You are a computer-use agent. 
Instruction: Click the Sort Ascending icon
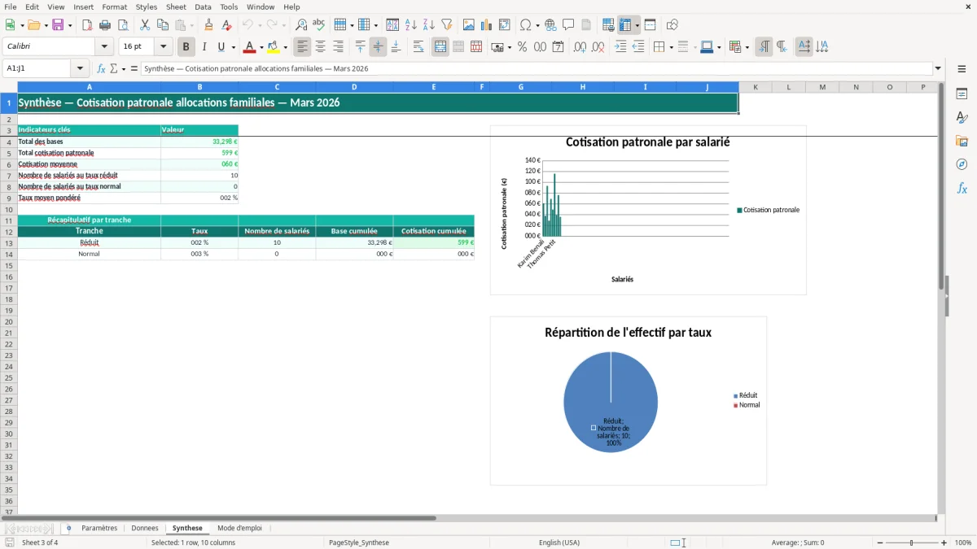click(411, 25)
